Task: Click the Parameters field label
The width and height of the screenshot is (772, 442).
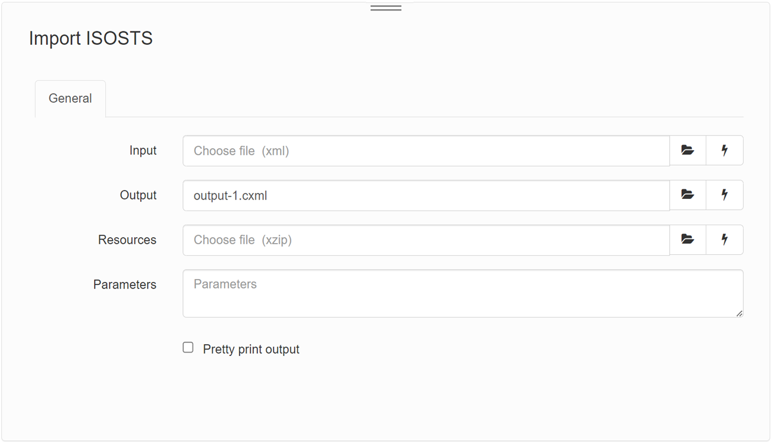Action: click(x=125, y=285)
